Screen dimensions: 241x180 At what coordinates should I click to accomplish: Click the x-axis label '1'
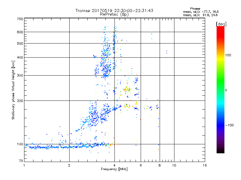pos(24,165)
